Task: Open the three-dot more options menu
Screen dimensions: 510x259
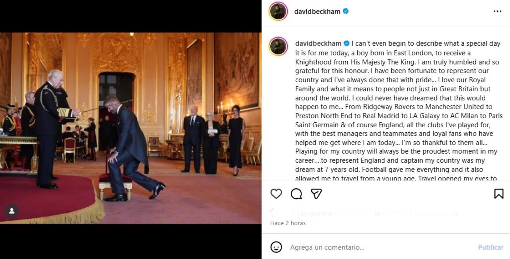Action: (x=497, y=11)
